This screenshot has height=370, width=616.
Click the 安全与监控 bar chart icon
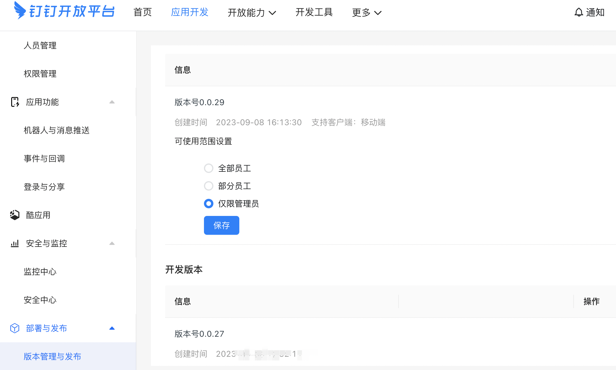pos(15,243)
